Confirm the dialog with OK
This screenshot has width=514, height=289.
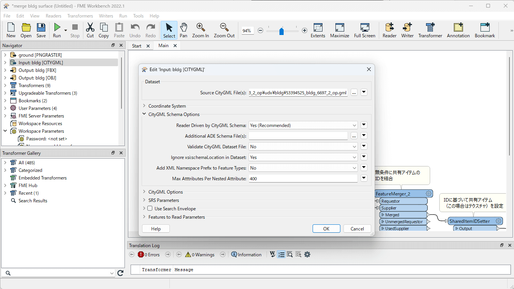point(326,229)
